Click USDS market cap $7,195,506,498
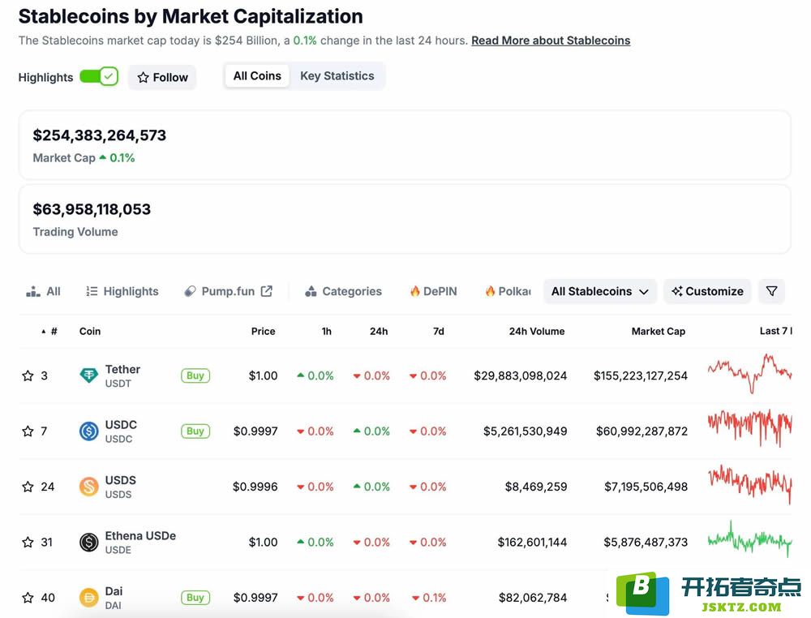Viewport: 811px width, 618px height. point(646,487)
